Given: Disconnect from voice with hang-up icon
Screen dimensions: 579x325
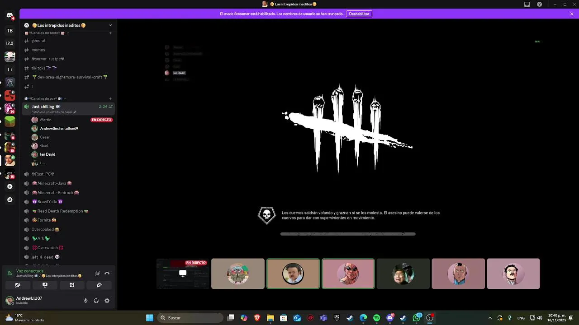Looking at the screenshot, I should point(107,273).
